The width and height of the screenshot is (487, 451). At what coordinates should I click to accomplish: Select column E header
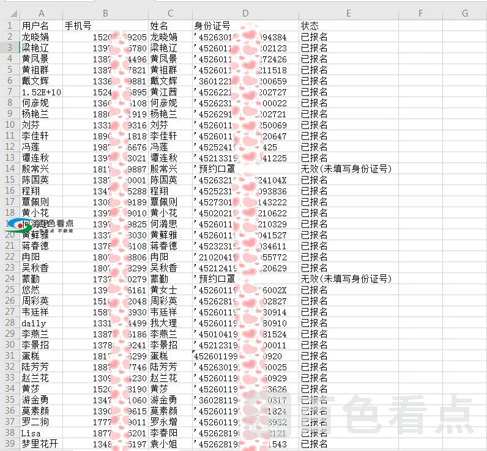tap(348, 13)
